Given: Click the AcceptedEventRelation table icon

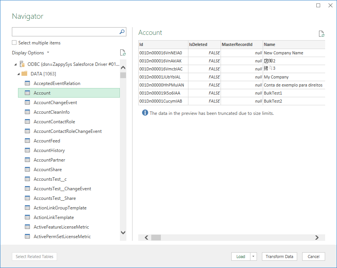Looking at the screenshot, I should [27, 83].
